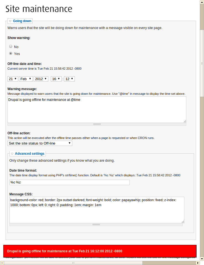
Task: Click the Warning message textarea resize grip
Action: (x=97, y=124)
